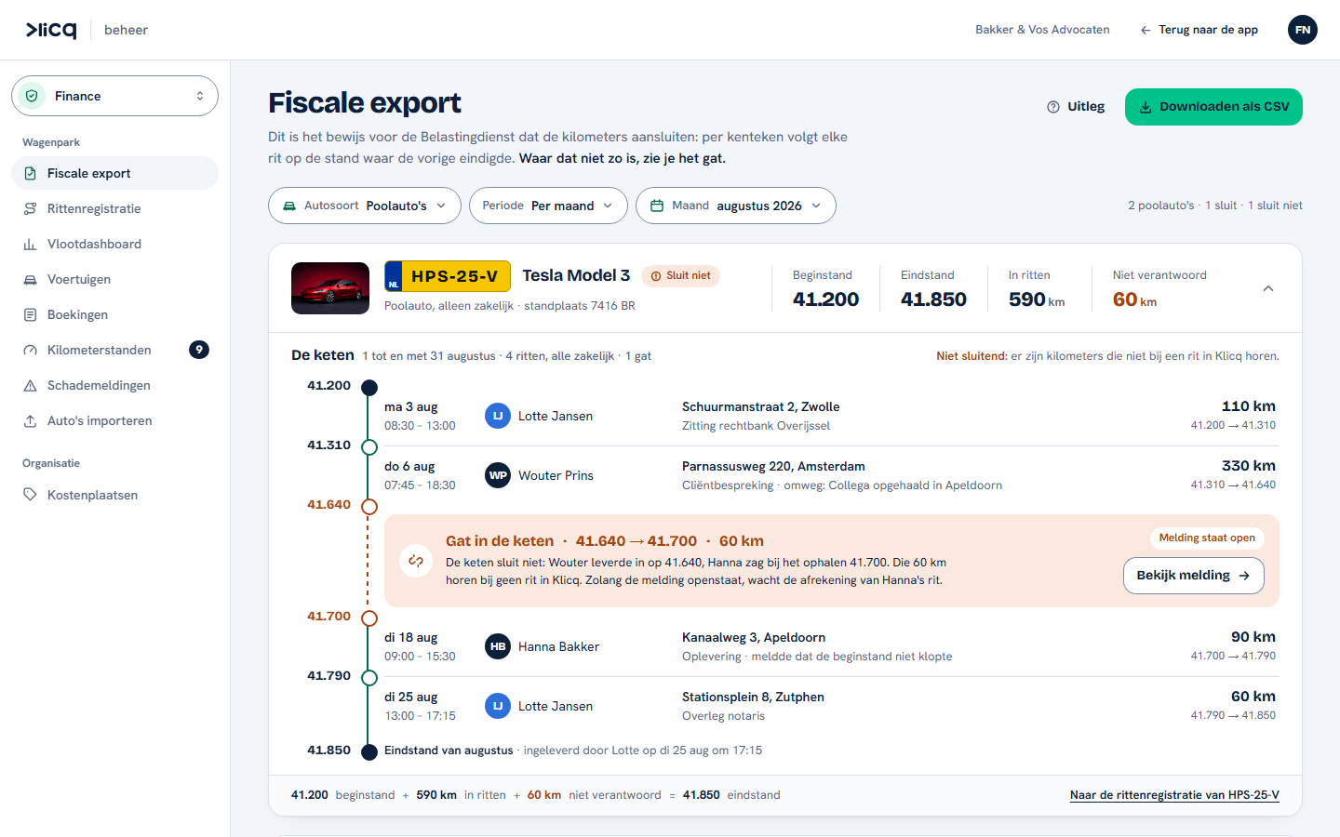This screenshot has width=1340, height=837.
Task: Click the Stationsplein 8, Zutphen destination
Action: click(753, 697)
